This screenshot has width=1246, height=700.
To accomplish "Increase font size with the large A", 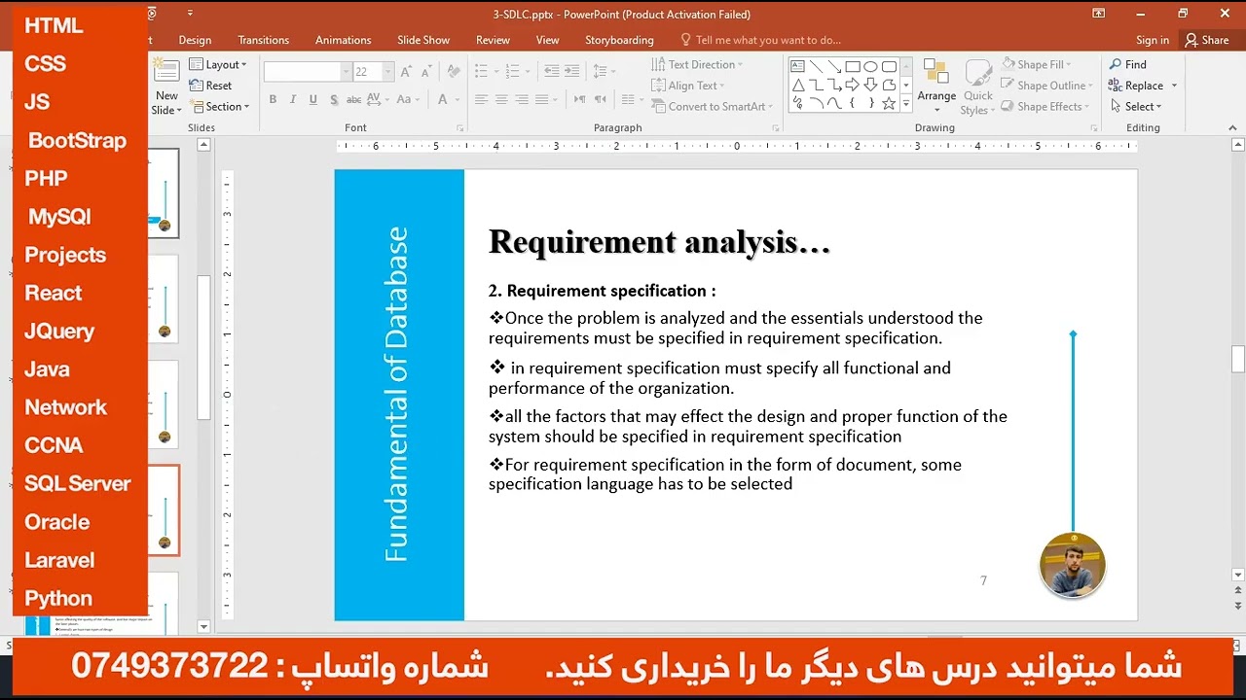I will pyautogui.click(x=406, y=72).
